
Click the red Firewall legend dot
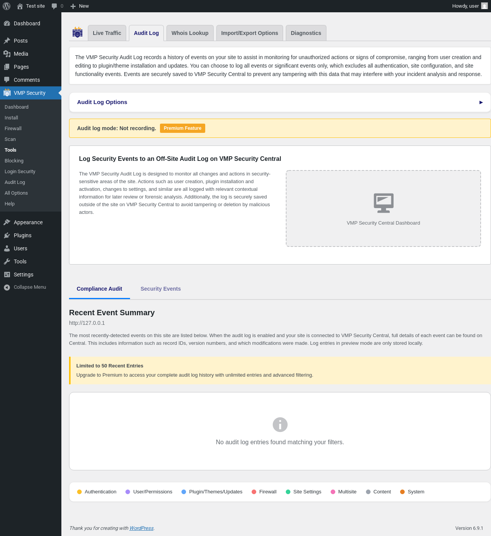(254, 492)
